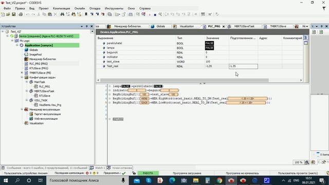This screenshot has height=185, width=329.
Task: Click the upper view icon right of Комментарий column
Action: (x=306, y=38)
